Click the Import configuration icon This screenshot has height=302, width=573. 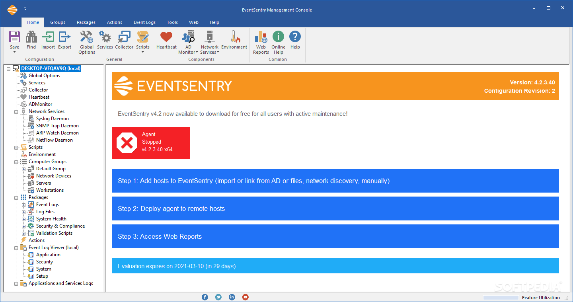click(48, 37)
